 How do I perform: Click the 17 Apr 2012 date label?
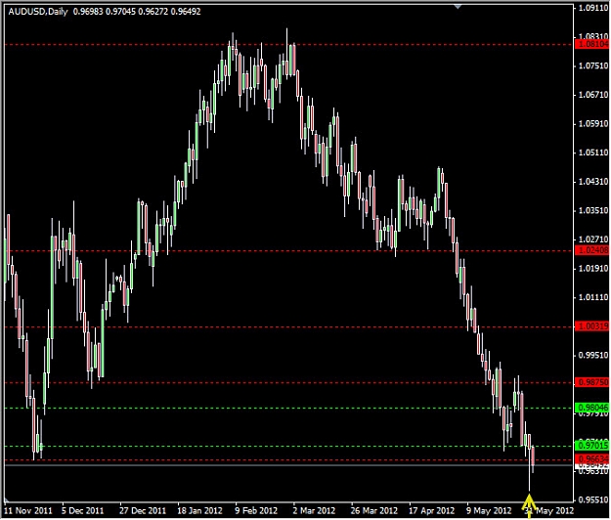[432, 510]
